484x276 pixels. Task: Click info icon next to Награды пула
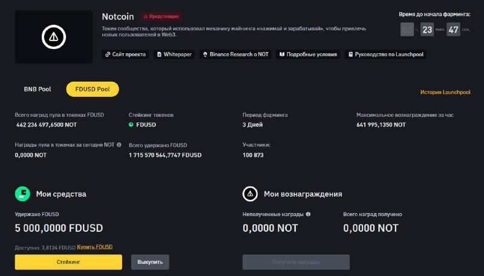[119, 145]
